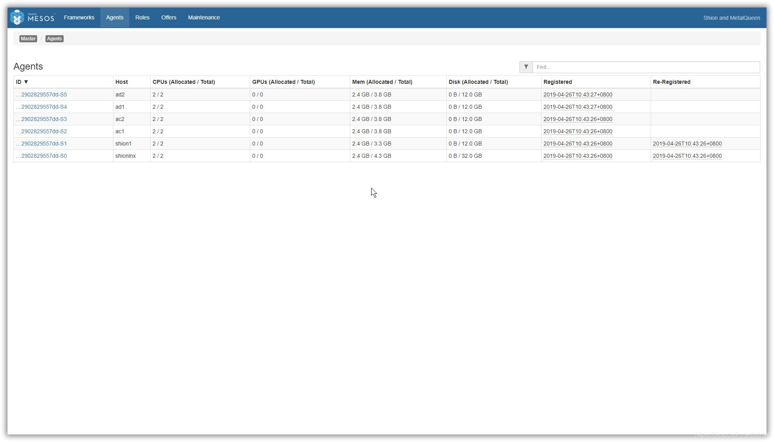The width and height of the screenshot is (774, 442).
Task: Open agent …2902829557dd-S5
Action: [x=42, y=94]
